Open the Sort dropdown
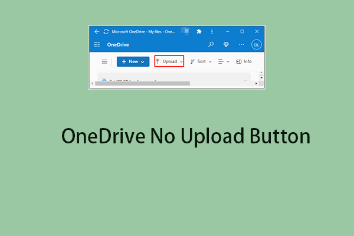 (x=201, y=61)
